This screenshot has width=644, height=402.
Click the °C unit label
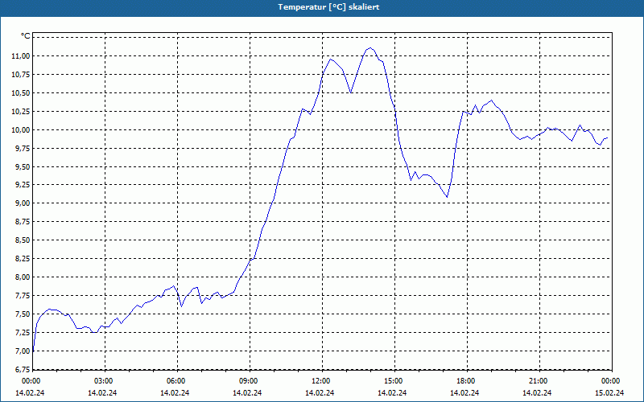[25, 36]
